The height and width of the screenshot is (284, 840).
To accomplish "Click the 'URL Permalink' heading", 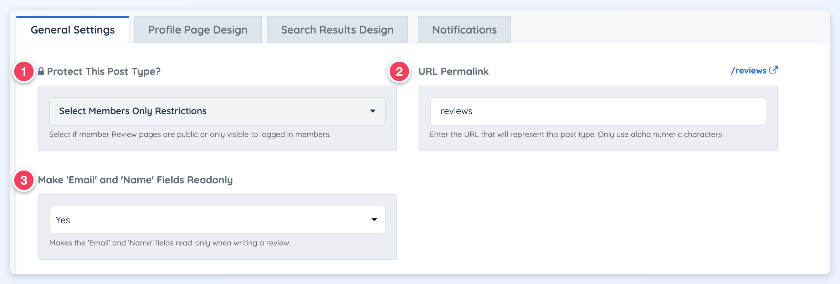I will pyautogui.click(x=454, y=71).
